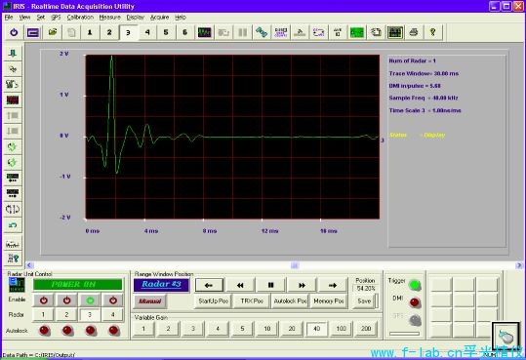Viewport: 526px width, 360px height.
Task: Click the top download arrow sidebar icon
Action: click(13, 53)
